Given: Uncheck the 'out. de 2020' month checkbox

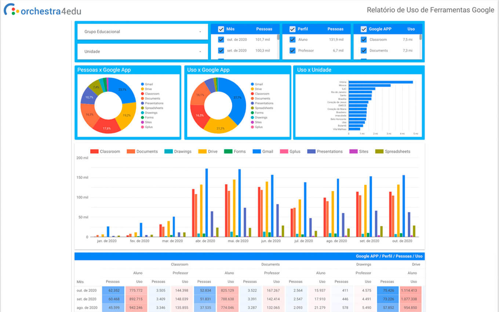Looking at the screenshot, I should click(x=221, y=40).
